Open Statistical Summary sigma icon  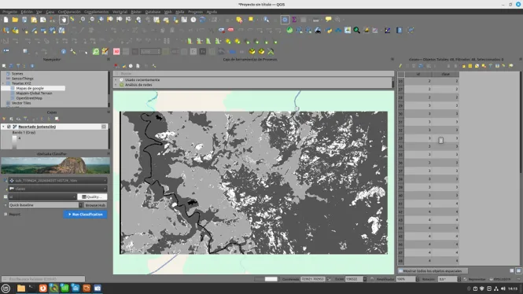coord(294,20)
